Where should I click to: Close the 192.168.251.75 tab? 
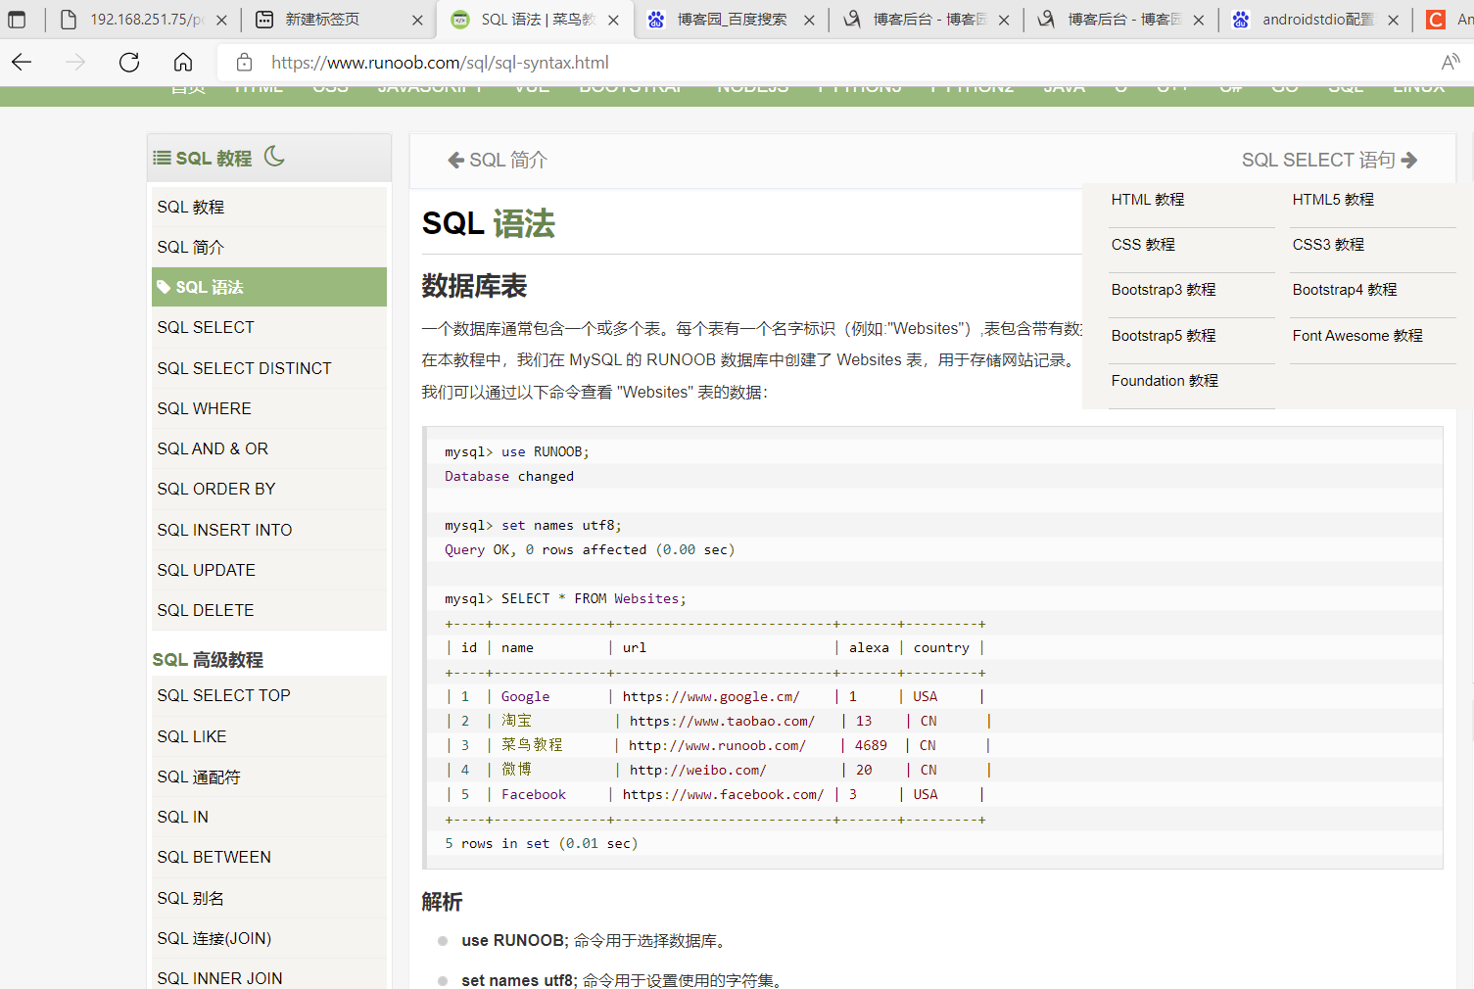(x=222, y=20)
